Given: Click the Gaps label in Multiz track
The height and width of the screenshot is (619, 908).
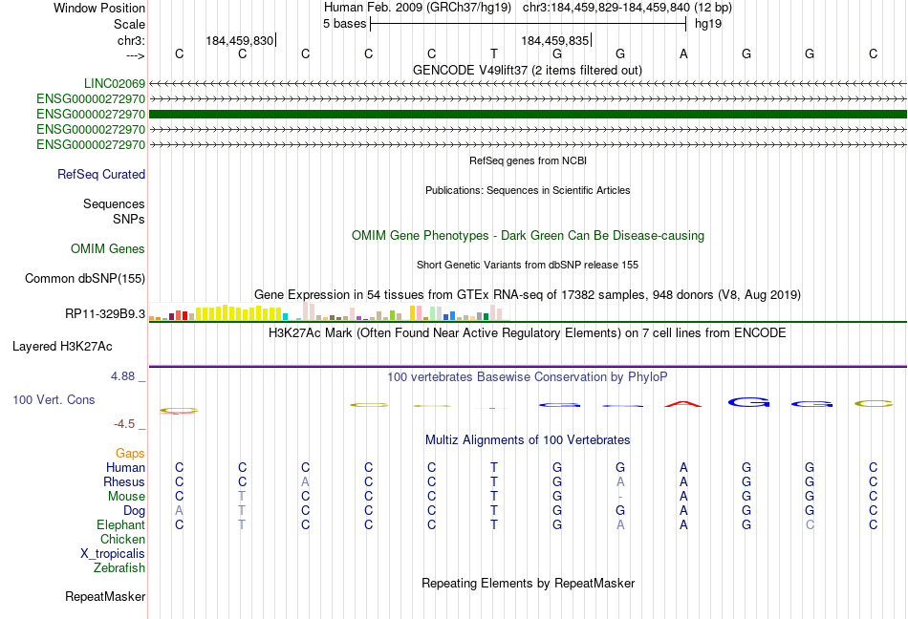Looking at the screenshot, I should coord(130,453).
